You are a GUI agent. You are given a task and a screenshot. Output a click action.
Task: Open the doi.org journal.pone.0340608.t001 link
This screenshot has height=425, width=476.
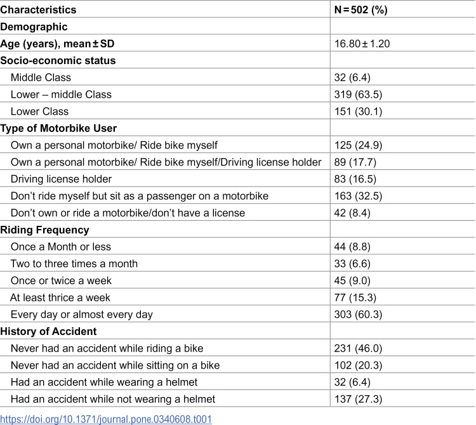(x=106, y=419)
